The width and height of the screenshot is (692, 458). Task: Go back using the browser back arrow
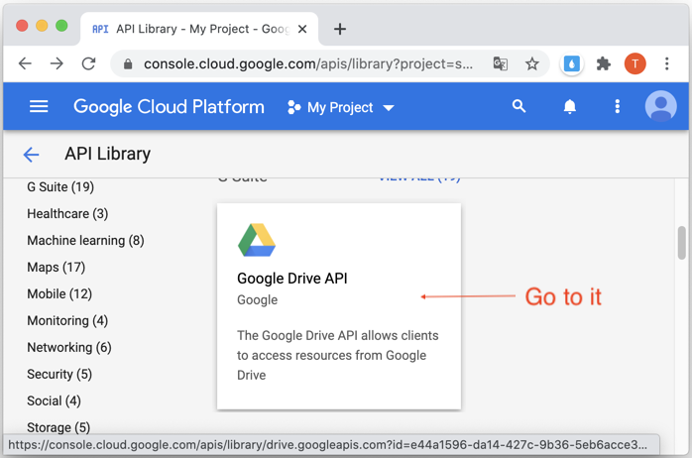click(x=25, y=64)
